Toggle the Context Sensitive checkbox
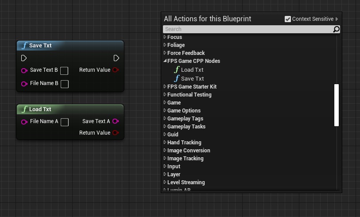 tap(288, 19)
